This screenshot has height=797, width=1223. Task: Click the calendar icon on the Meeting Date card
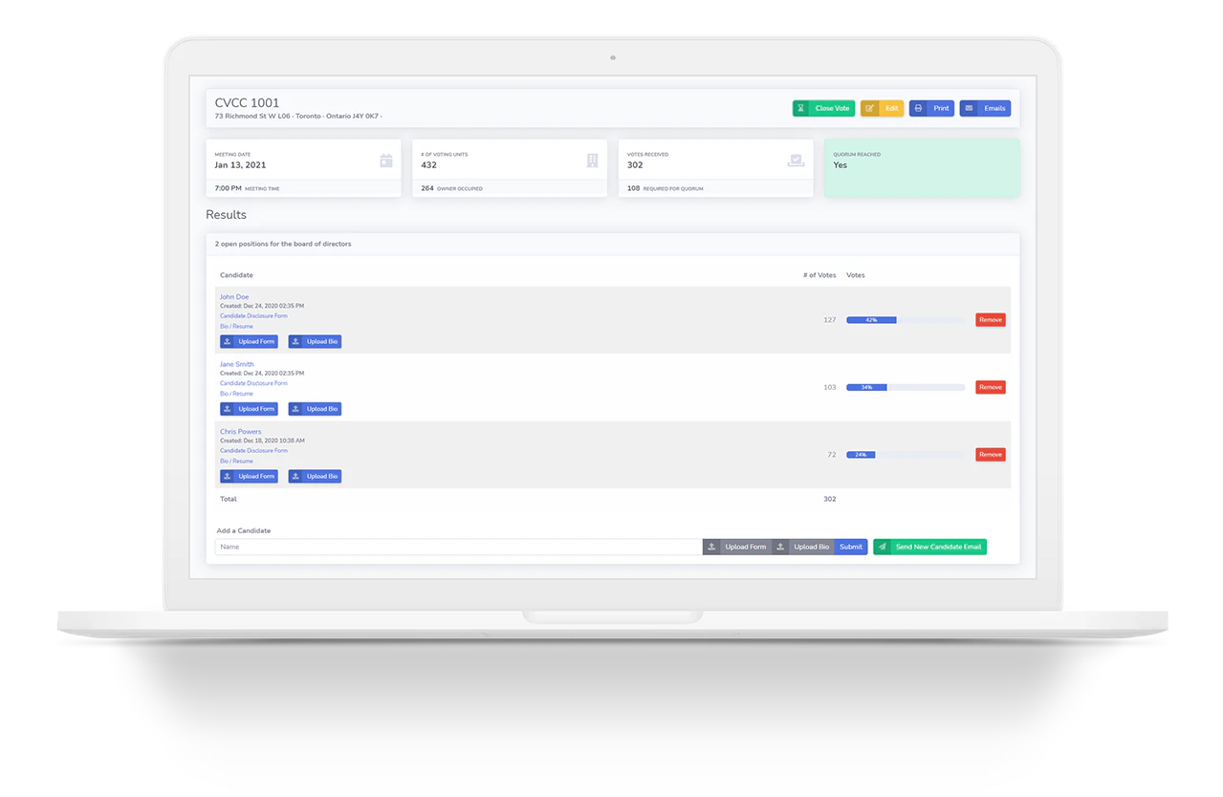[384, 161]
